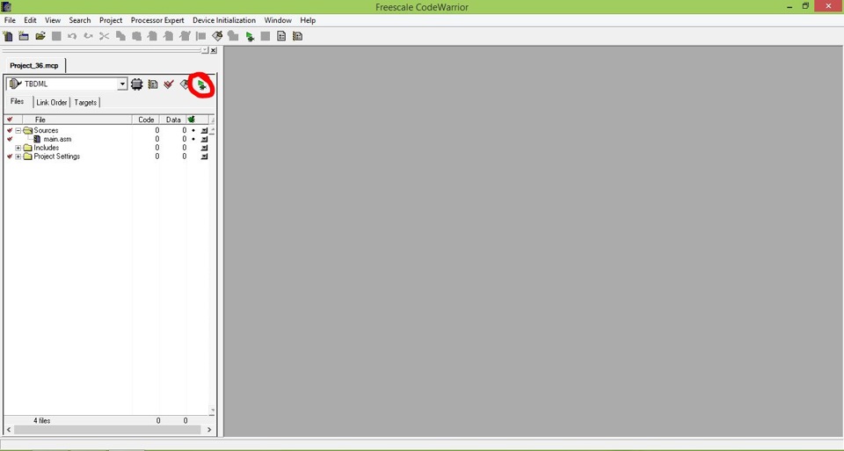Click the green Debug arrow in main toolbar
The width and height of the screenshot is (844, 451).
250,37
